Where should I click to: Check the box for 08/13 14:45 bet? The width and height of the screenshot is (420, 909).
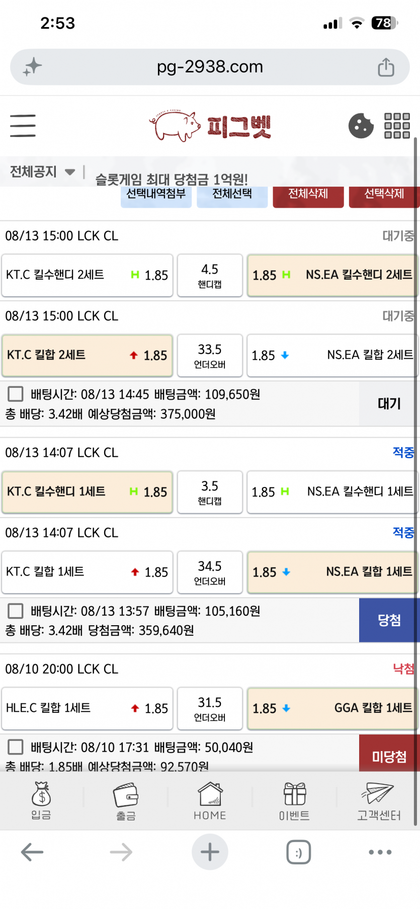(16, 394)
